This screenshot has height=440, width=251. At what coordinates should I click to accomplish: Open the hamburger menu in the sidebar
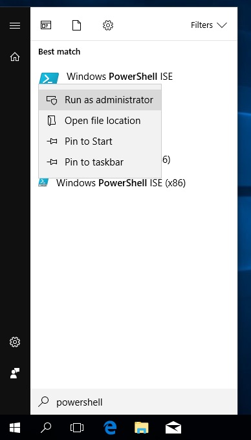(x=15, y=25)
